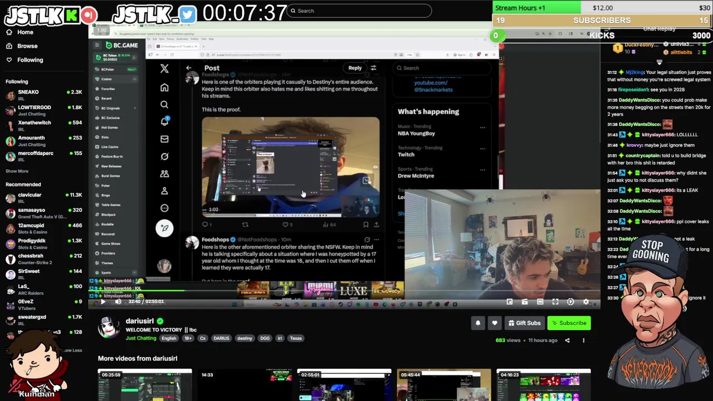Open three-dot menu beside views count
The image size is (713, 401).
pos(583,340)
